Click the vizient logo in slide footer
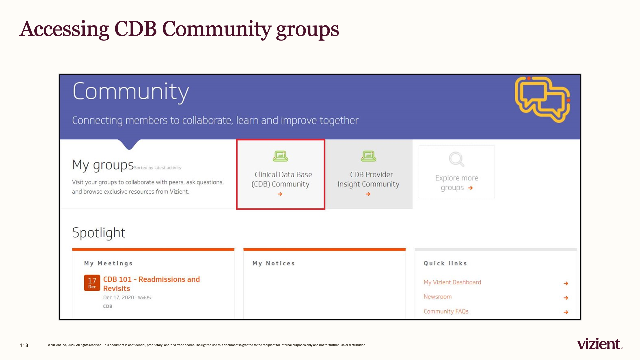640x360 pixels. tap(600, 344)
